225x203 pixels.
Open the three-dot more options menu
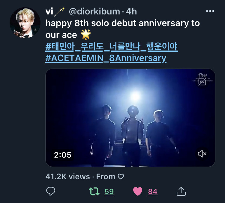[210, 11]
